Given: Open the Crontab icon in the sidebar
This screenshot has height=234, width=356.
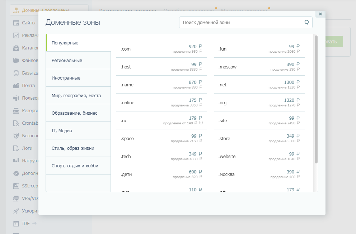Looking at the screenshot, I should click(x=16, y=123).
